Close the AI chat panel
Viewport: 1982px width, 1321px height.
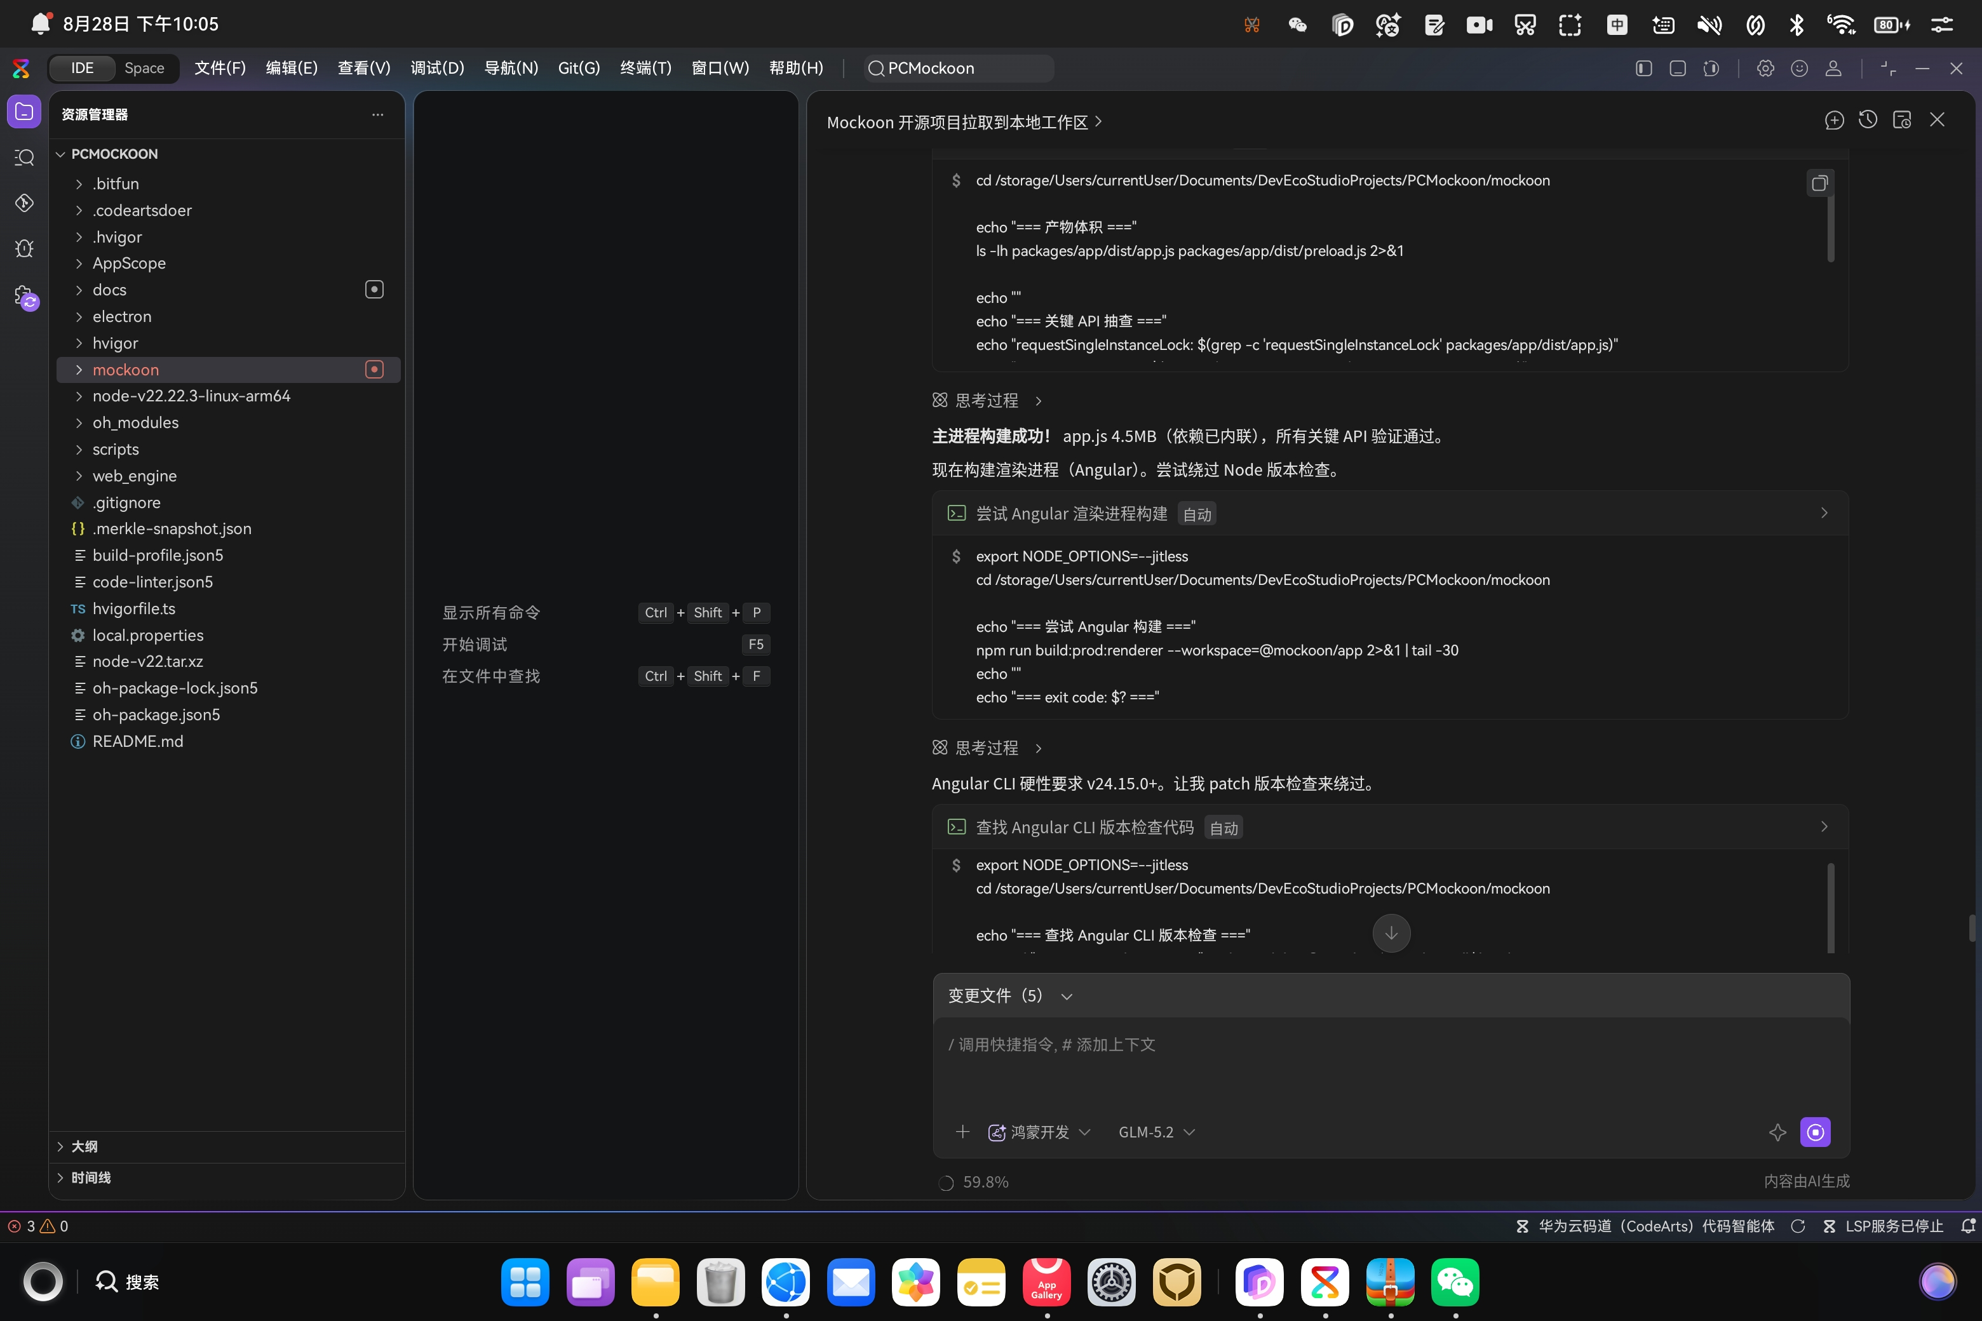pyautogui.click(x=1936, y=121)
